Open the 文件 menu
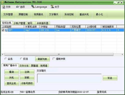The height and width of the screenshot is (95, 125). (x=6, y=7)
